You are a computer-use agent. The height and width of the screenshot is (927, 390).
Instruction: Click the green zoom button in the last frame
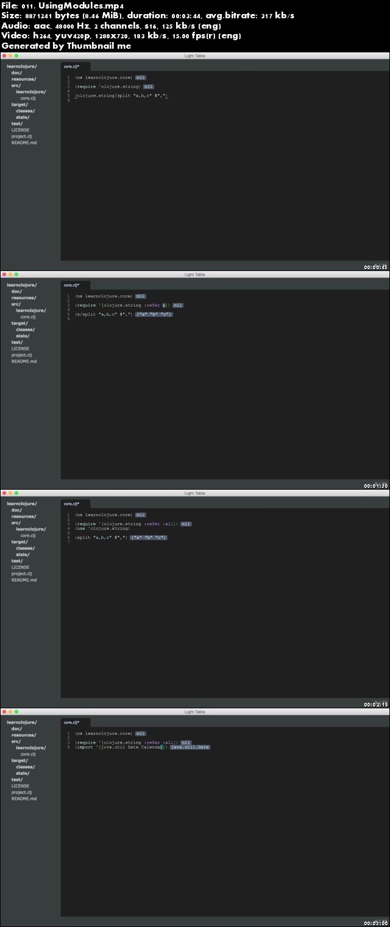coord(16,711)
